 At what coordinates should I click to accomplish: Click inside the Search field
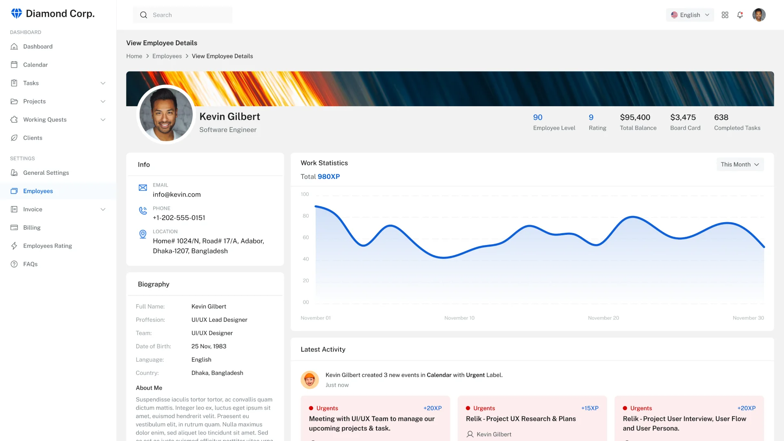pos(183,15)
